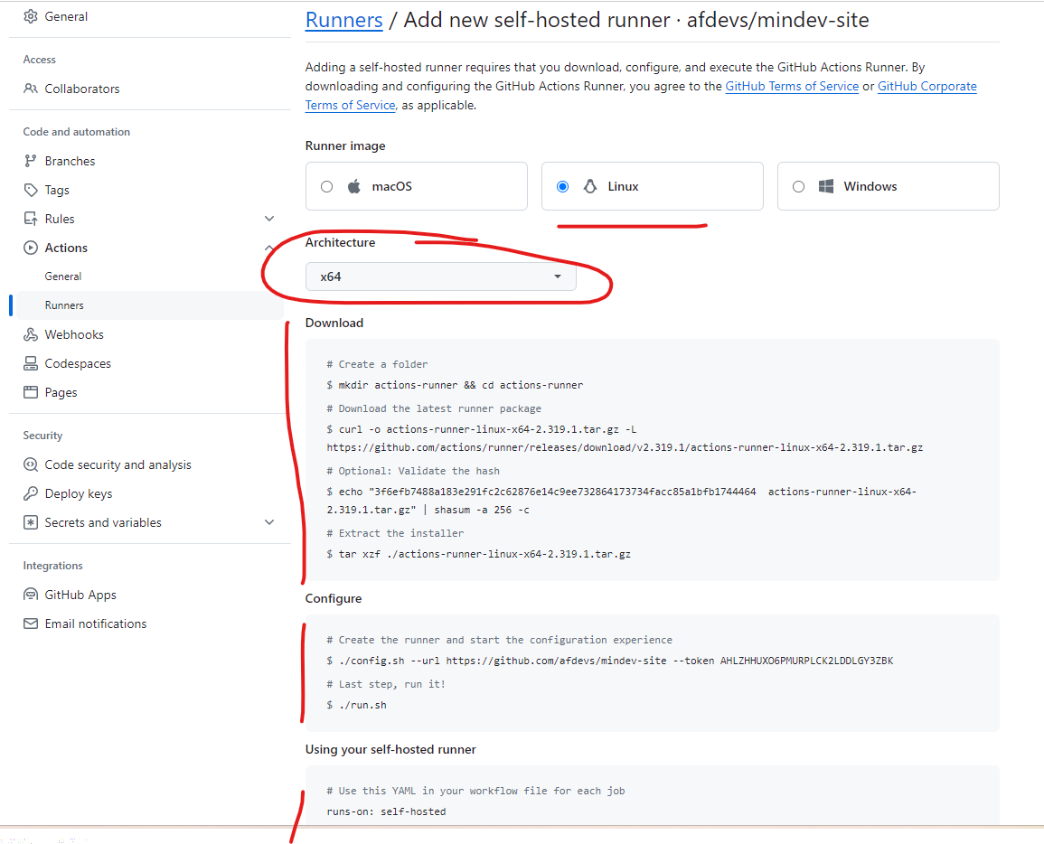
Task: Open the Architecture x64 dropdown
Action: pos(441,277)
